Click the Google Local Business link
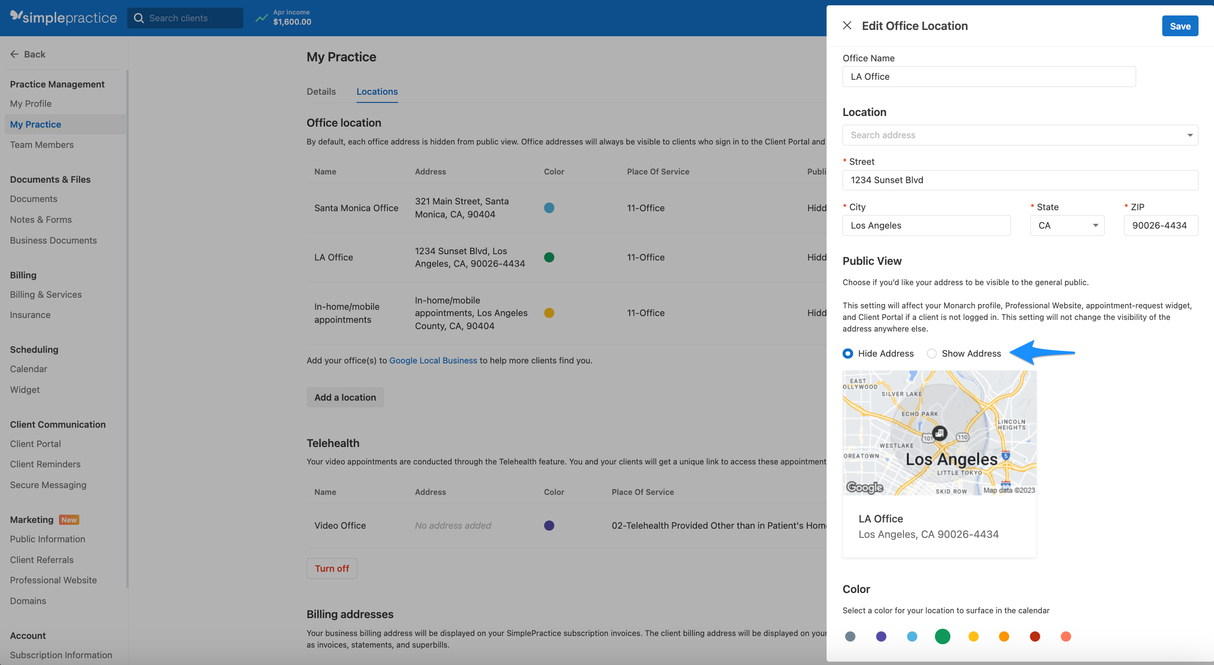1214x665 pixels. click(433, 360)
